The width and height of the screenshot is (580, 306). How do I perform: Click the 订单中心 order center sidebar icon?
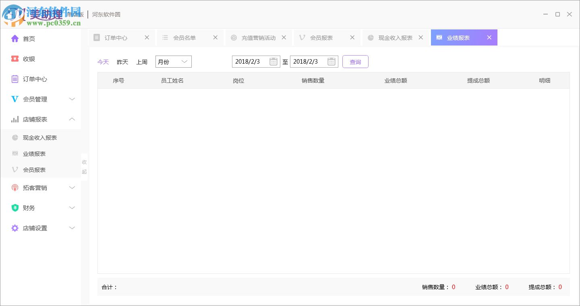(x=14, y=79)
